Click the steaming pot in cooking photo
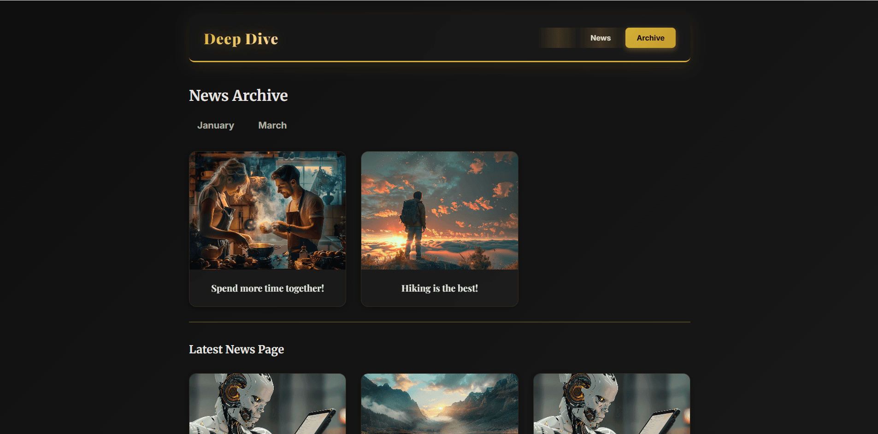This screenshot has height=434, width=878. 261,249
